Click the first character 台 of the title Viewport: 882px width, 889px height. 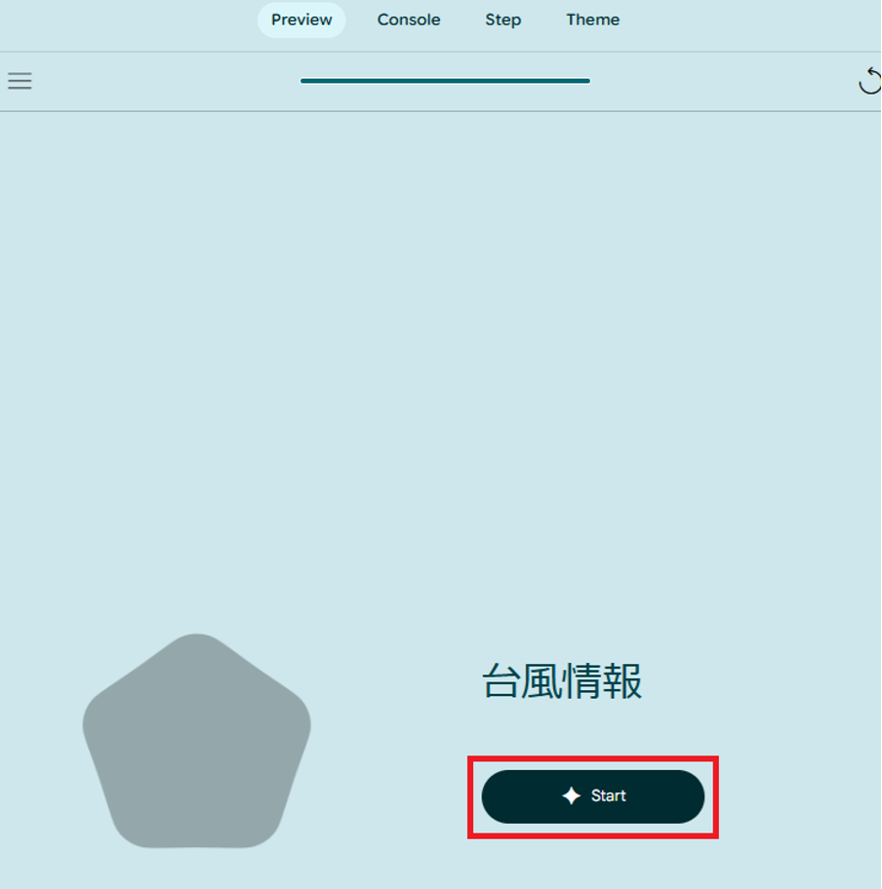(x=501, y=682)
